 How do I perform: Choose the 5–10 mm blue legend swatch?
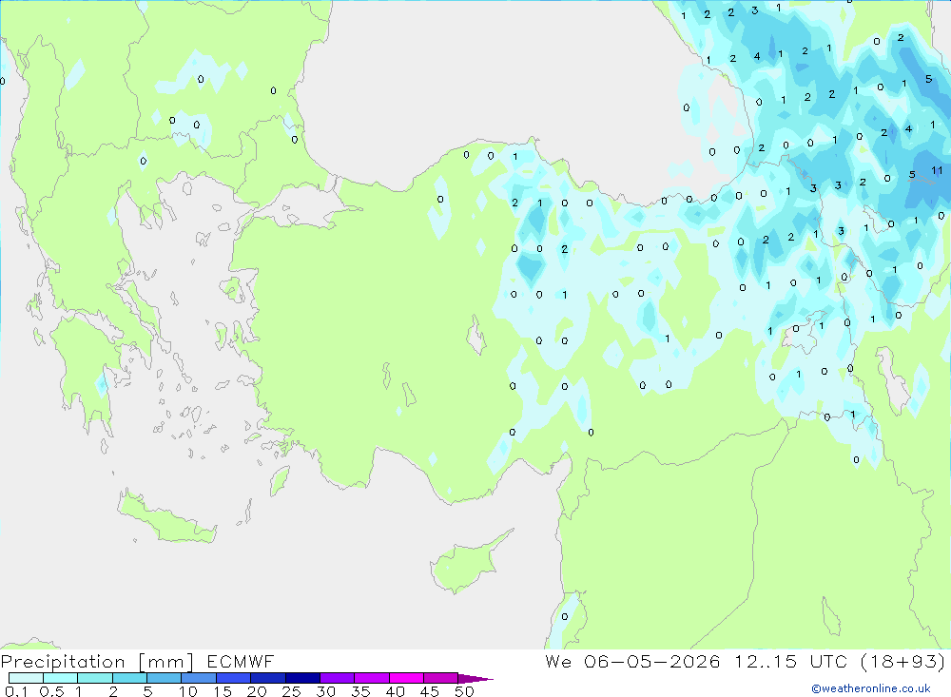[164, 678]
